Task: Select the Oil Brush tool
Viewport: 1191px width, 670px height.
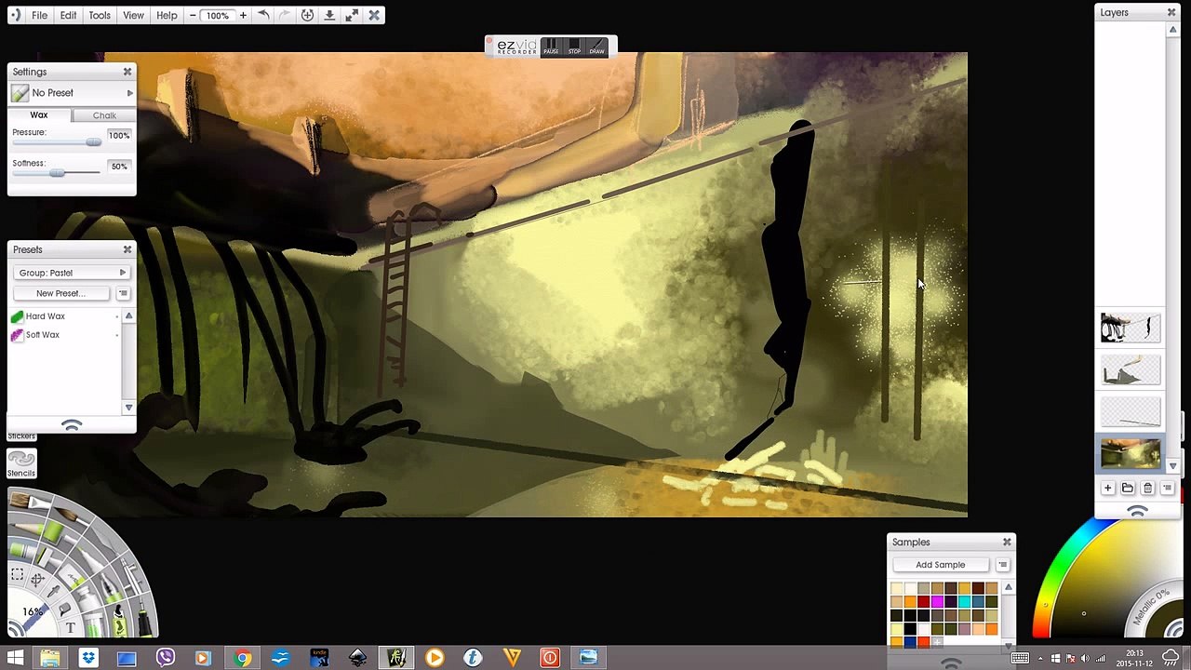Action: pyautogui.click(x=28, y=501)
